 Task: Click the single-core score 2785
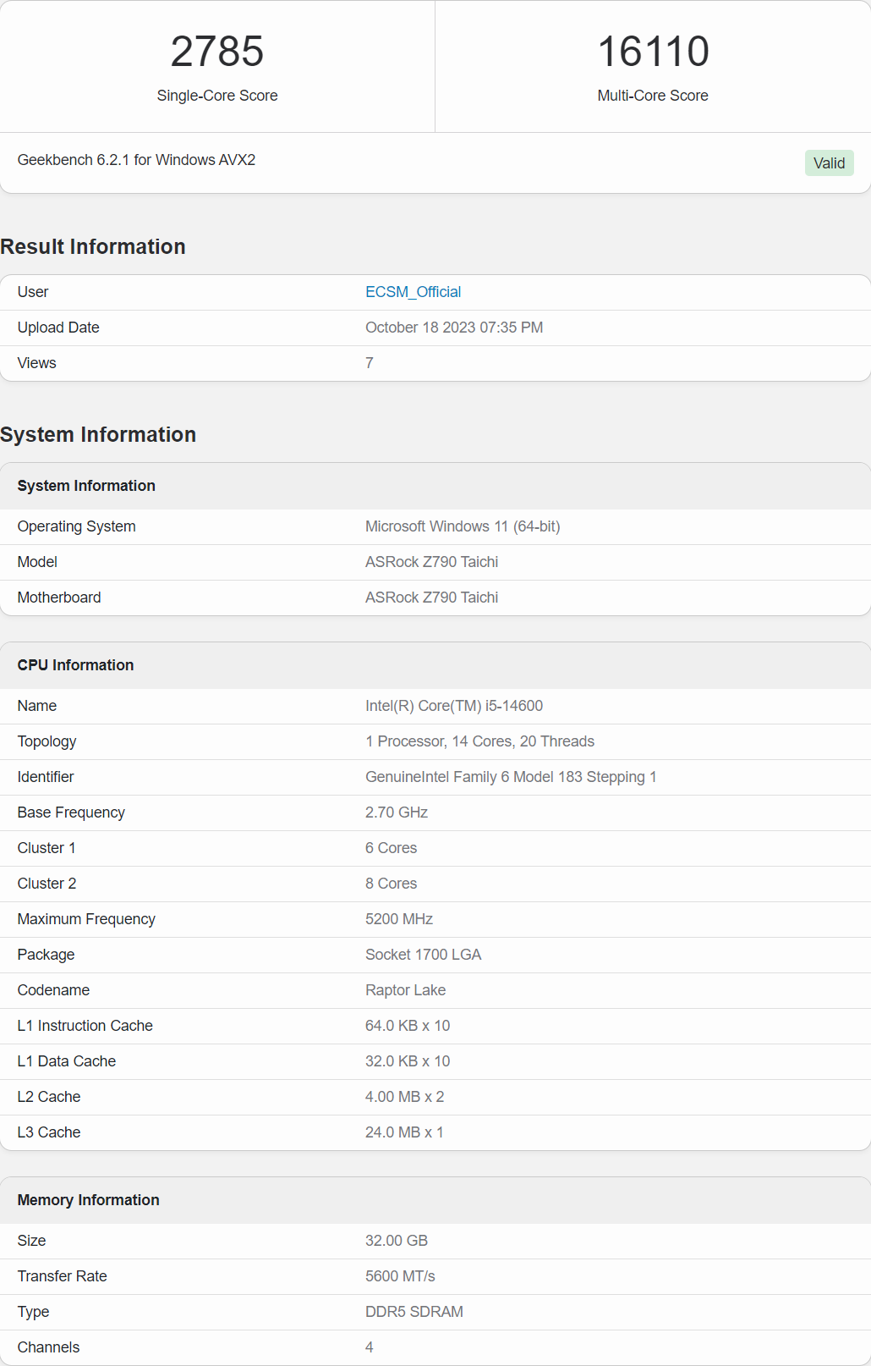[217, 52]
